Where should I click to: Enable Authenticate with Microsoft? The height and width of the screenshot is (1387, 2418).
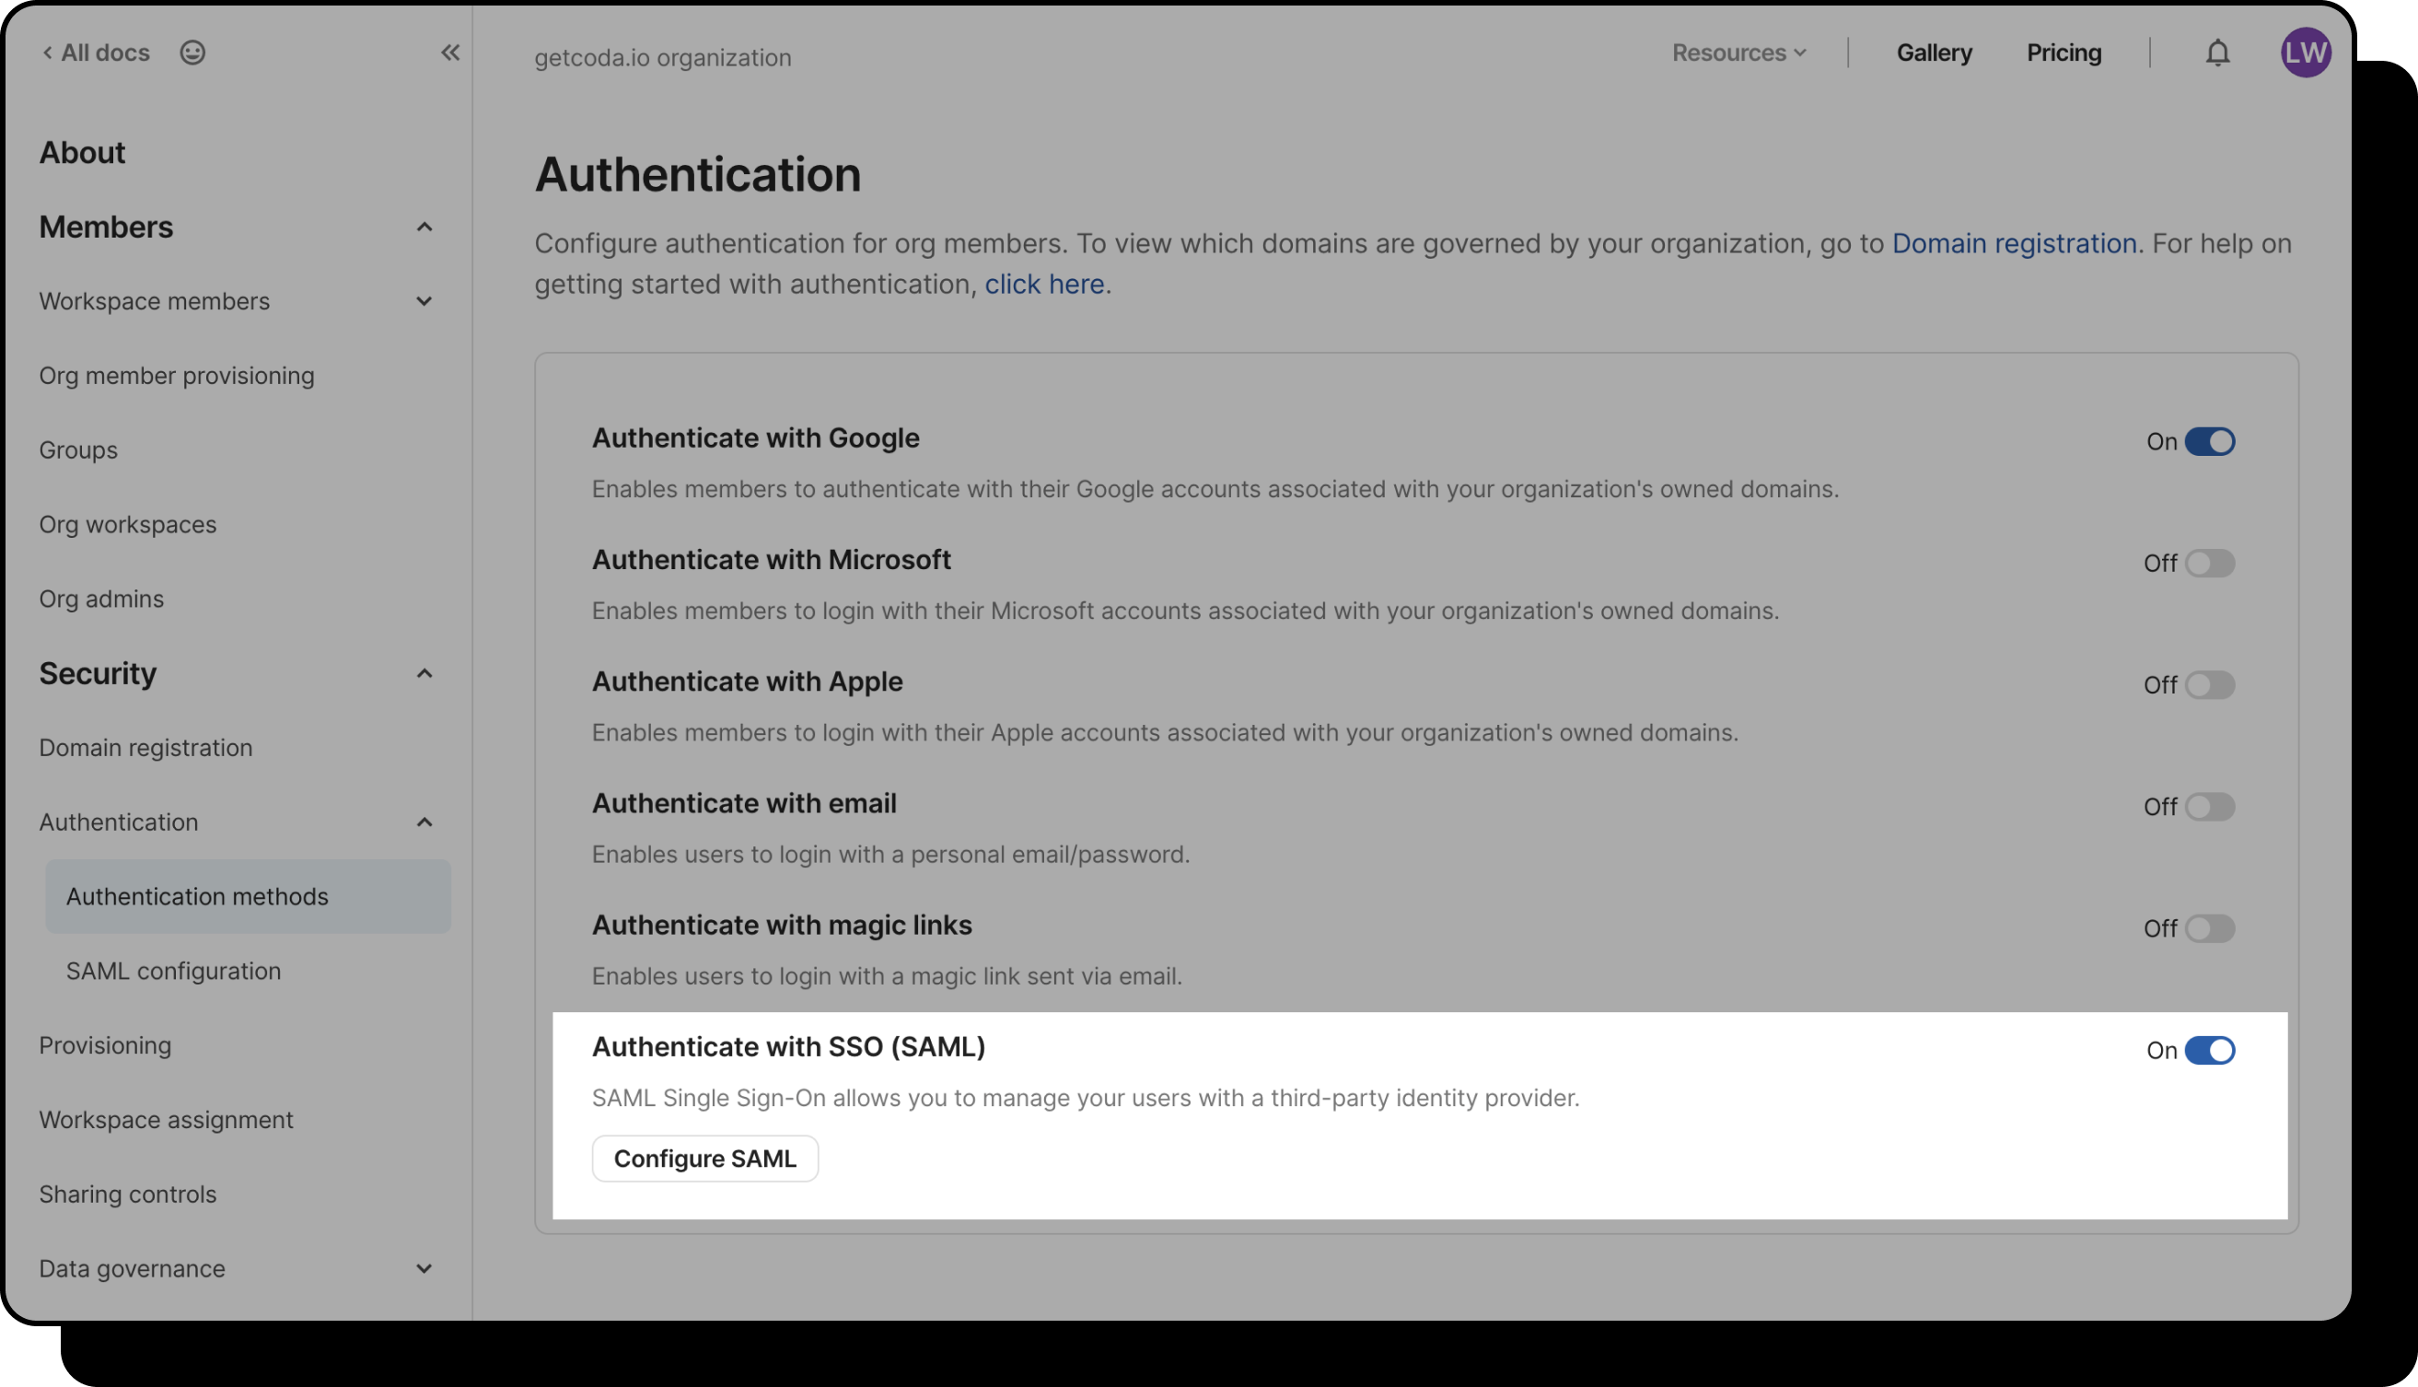coord(2212,563)
